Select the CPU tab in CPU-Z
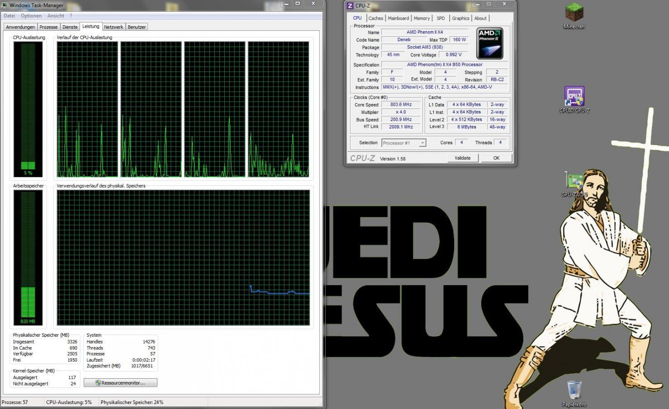Screen dimensions: 669x409 click(357, 18)
